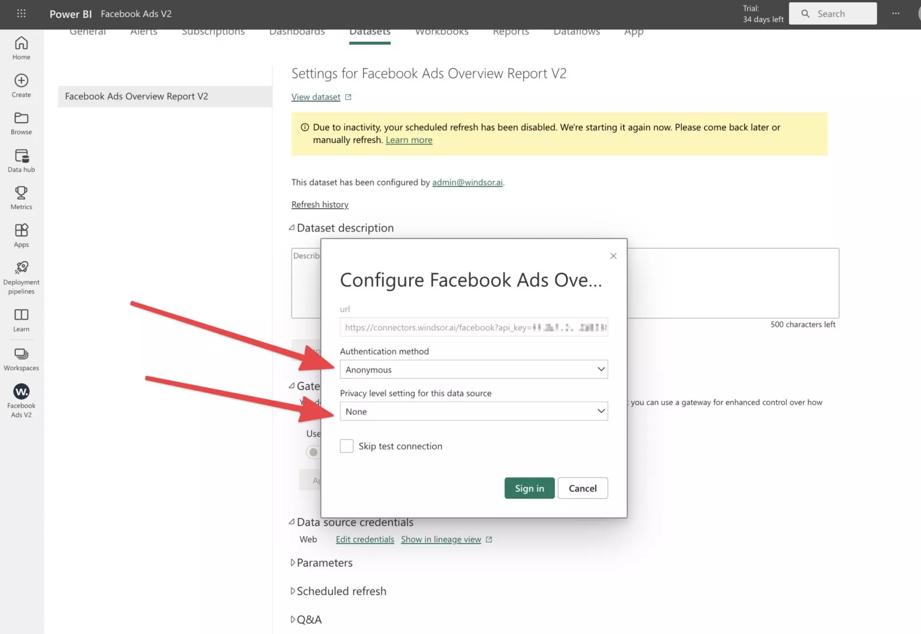Open Privacy level setting dropdown
921x634 pixels.
point(474,411)
